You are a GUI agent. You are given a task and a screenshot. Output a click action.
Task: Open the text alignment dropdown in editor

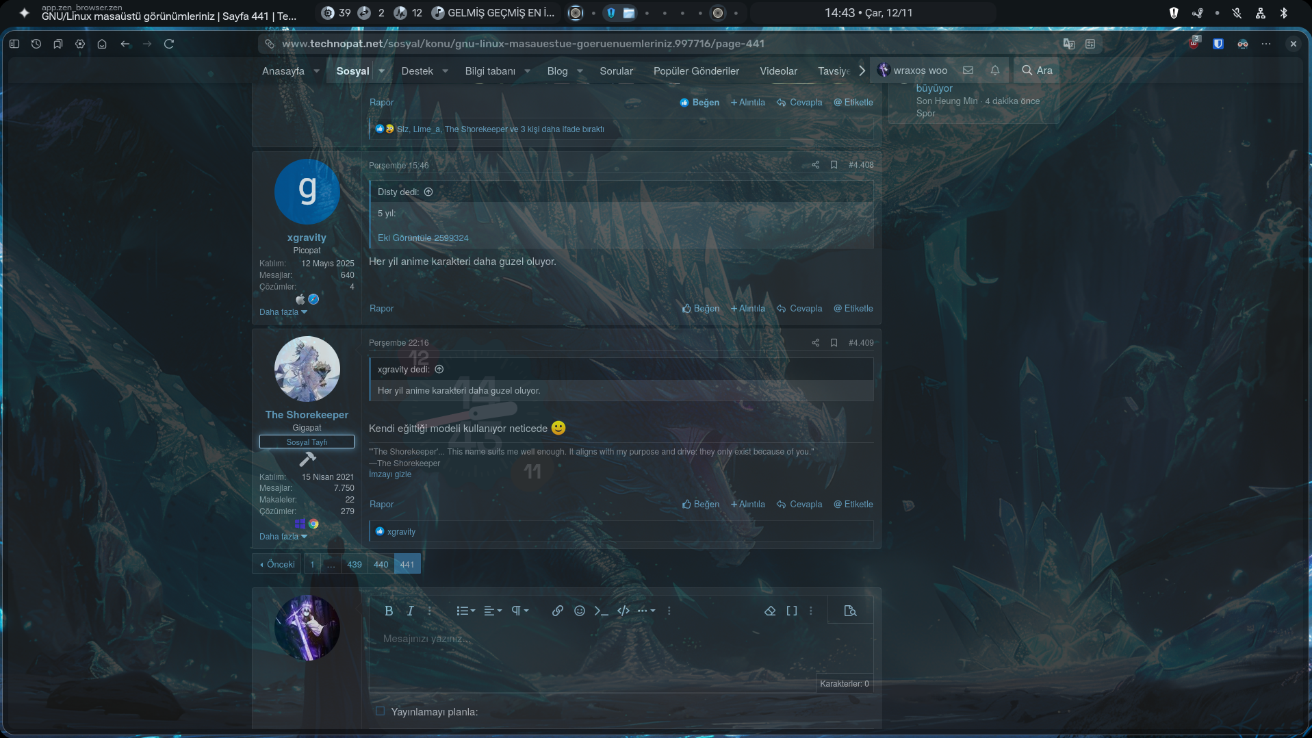[x=493, y=611]
